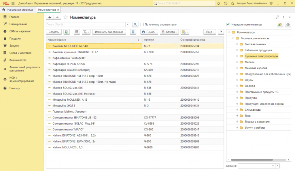
Task: Navigate forward with right arrow
Action: 57,17
